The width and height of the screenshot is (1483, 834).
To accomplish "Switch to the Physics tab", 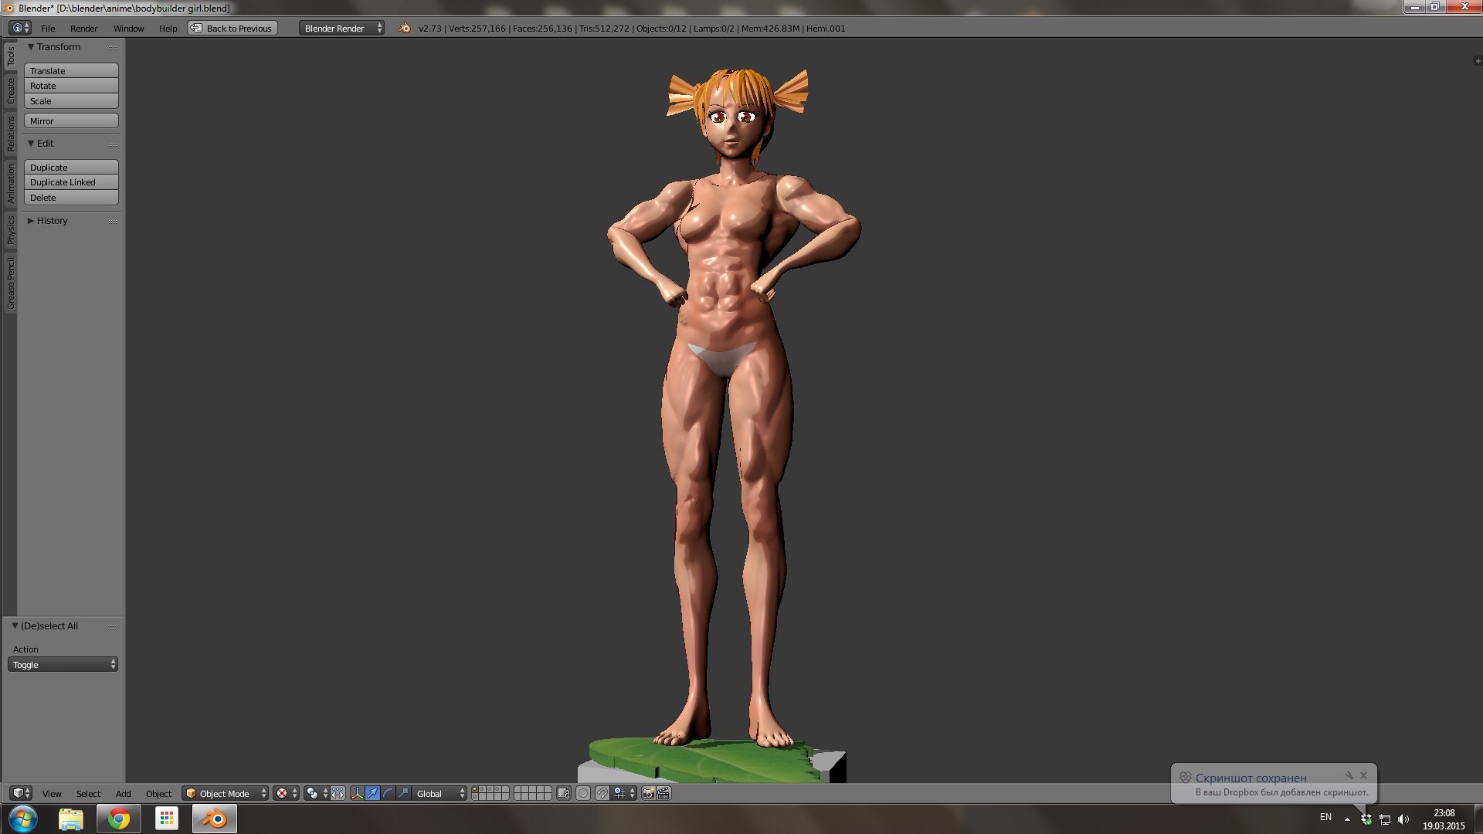I will pyautogui.click(x=11, y=229).
